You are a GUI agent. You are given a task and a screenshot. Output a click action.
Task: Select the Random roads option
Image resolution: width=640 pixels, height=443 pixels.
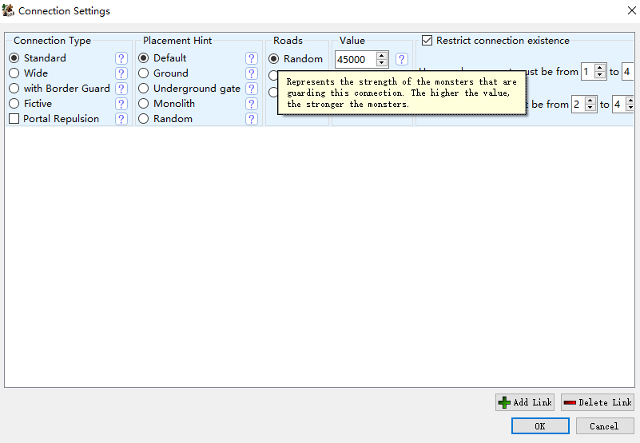point(274,59)
